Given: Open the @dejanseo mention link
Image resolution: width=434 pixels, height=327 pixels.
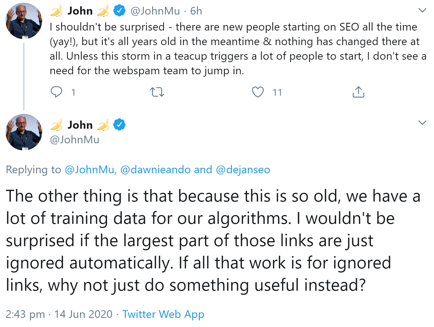Looking at the screenshot, I should (243, 170).
